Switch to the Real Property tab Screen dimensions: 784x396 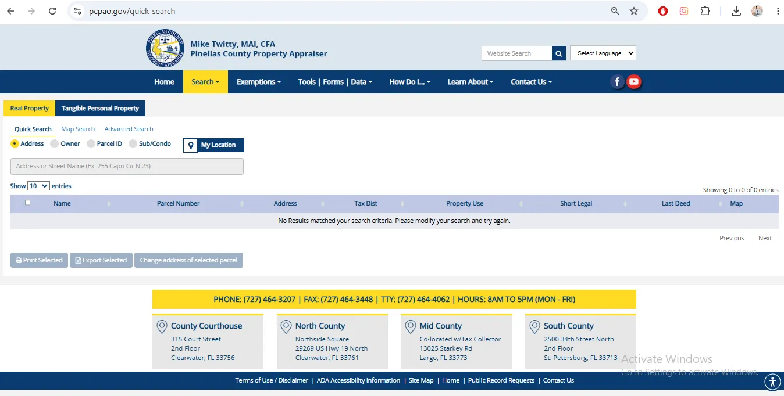point(29,108)
